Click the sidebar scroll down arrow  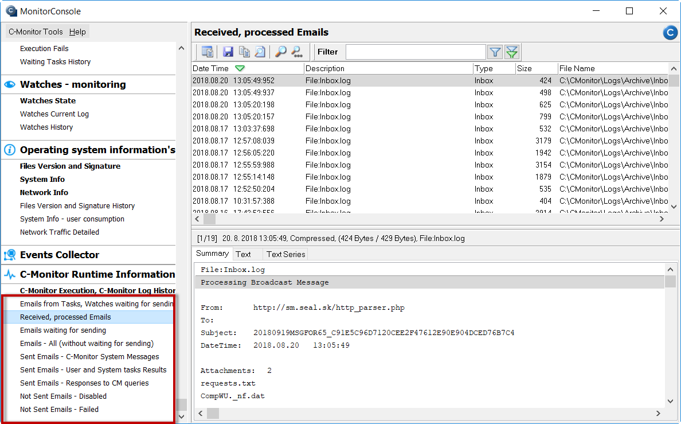click(182, 417)
